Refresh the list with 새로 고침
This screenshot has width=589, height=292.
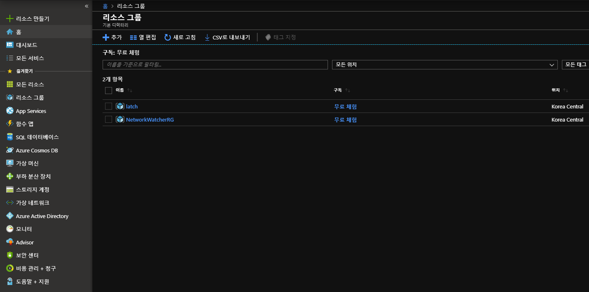tap(180, 37)
